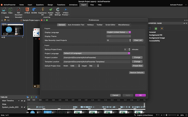Adjust Max Recently Used Projects stepper
The image size is (188, 117).
[130, 40]
